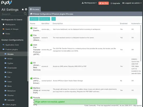Switch to the Access tab

(35, 9)
